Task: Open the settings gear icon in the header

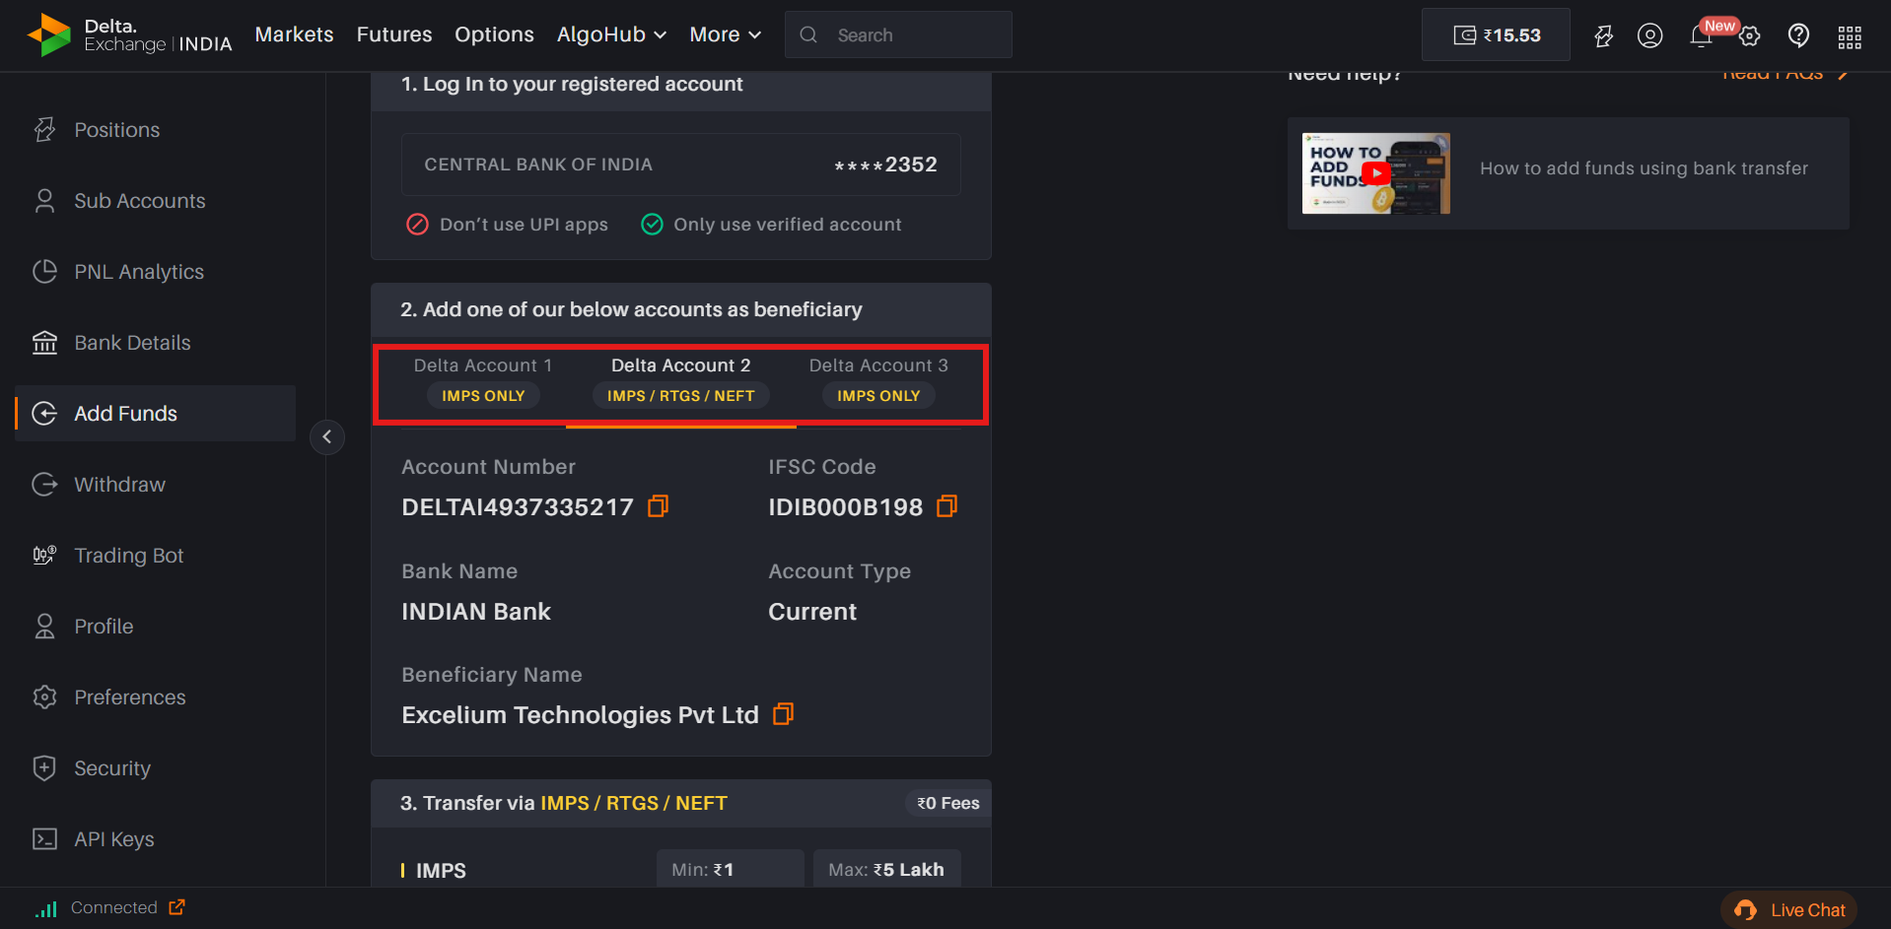Action: coord(1749,36)
